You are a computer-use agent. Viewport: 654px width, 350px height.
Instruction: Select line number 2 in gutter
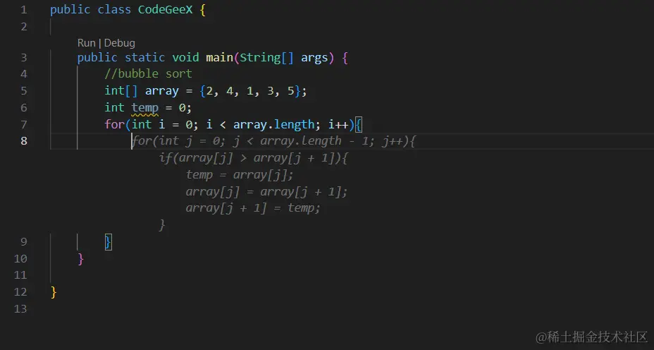coord(24,27)
